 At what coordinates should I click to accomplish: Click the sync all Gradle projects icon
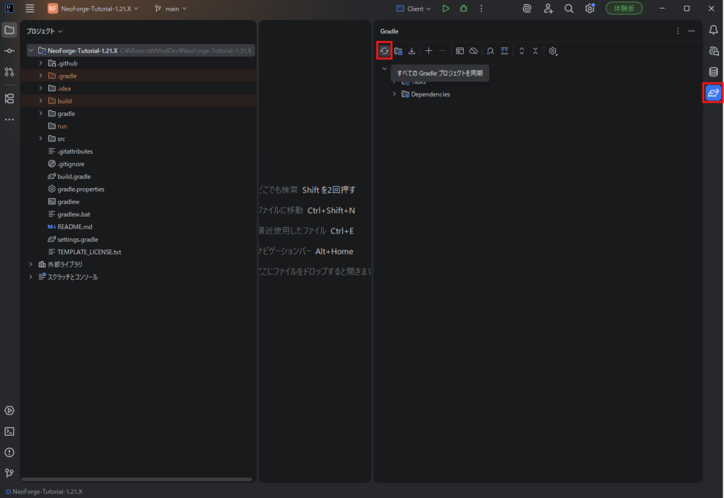click(x=384, y=51)
